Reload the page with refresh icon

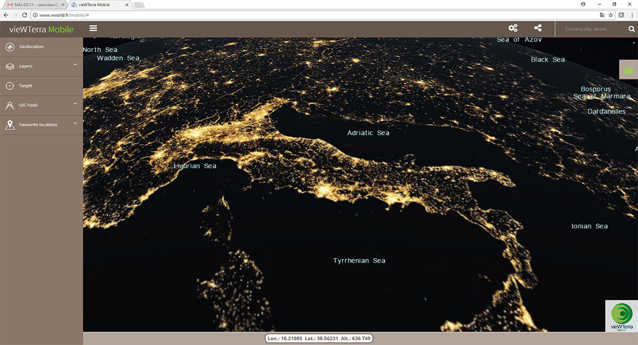pos(26,15)
